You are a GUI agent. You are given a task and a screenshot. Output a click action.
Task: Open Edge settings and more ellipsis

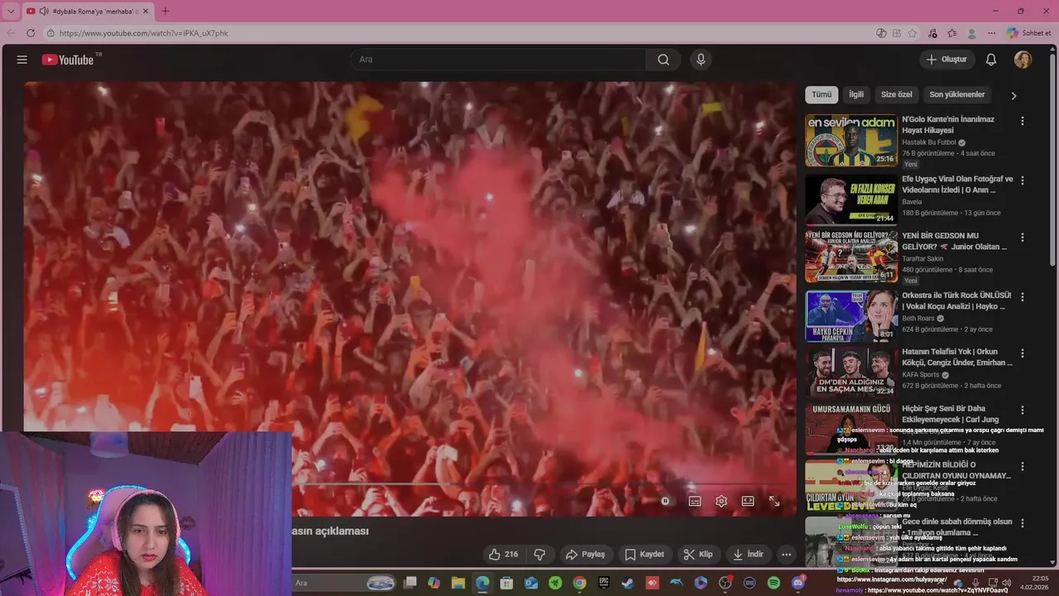tap(991, 33)
